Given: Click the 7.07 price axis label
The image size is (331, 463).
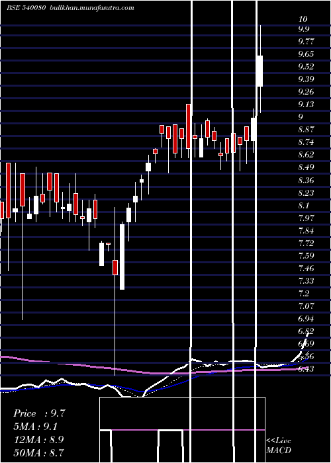Looking at the screenshot, I should [306, 306].
